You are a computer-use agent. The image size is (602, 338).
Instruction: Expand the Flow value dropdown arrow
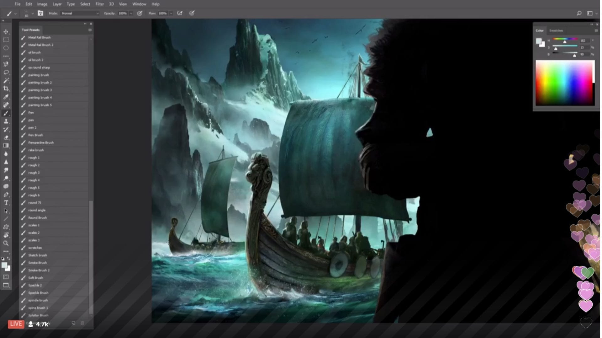click(171, 13)
